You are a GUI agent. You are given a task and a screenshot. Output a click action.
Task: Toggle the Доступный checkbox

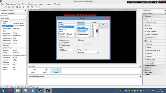[x=14, y=57]
